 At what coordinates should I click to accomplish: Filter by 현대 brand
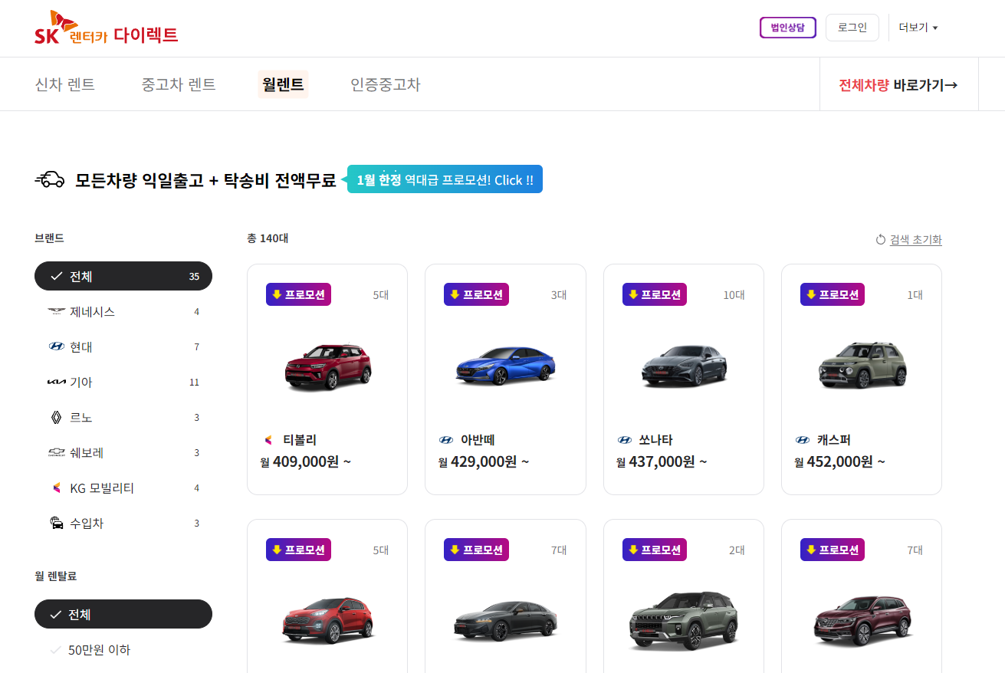point(123,346)
